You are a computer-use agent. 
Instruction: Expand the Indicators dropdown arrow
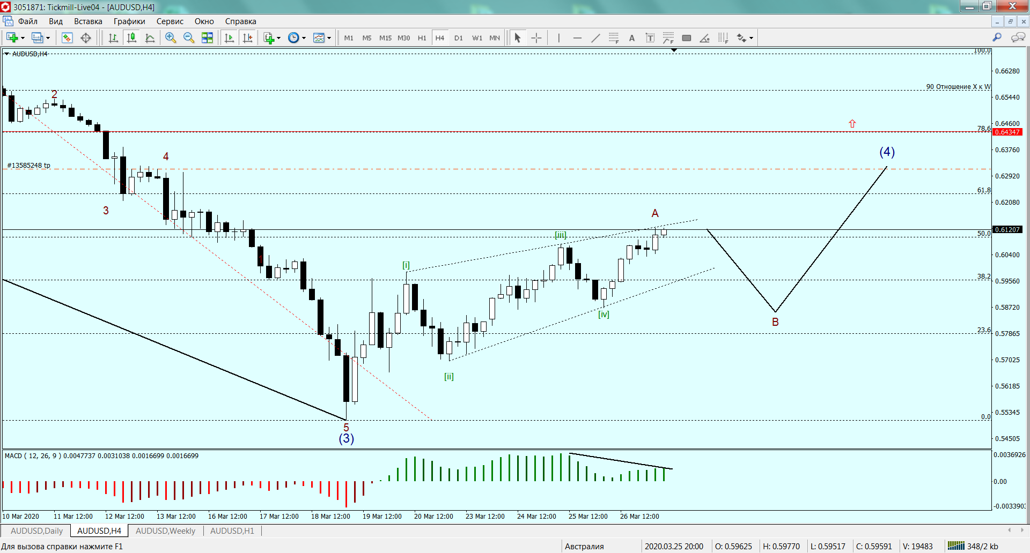[x=279, y=38]
